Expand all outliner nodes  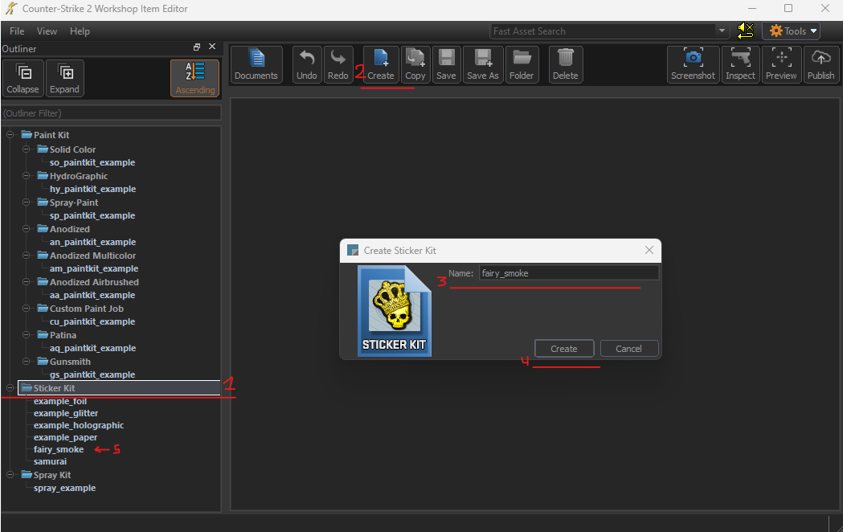[64, 79]
